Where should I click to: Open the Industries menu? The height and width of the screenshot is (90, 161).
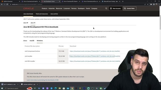[x=52, y=8]
